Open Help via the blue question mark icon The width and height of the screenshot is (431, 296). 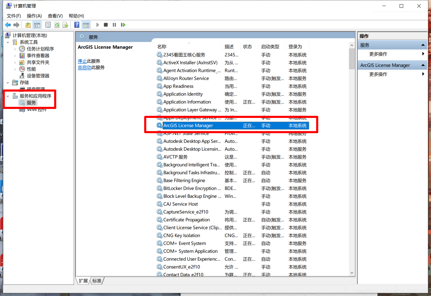[77, 25]
